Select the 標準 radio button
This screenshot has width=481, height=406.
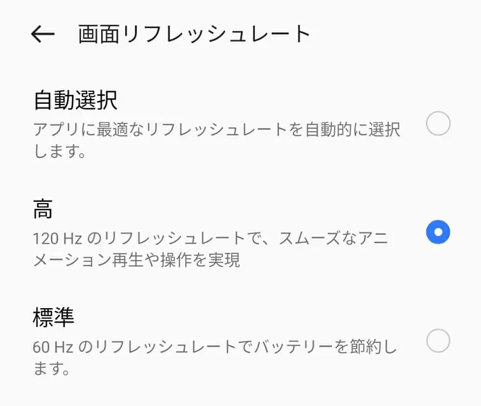(438, 341)
